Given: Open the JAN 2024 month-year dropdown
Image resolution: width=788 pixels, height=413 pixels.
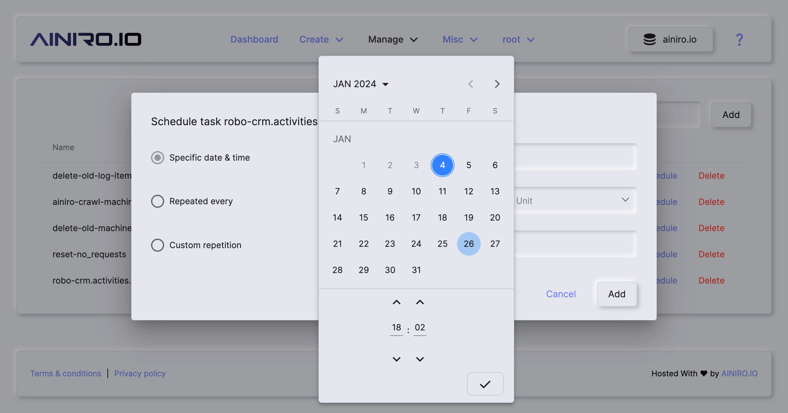Looking at the screenshot, I should click(361, 84).
